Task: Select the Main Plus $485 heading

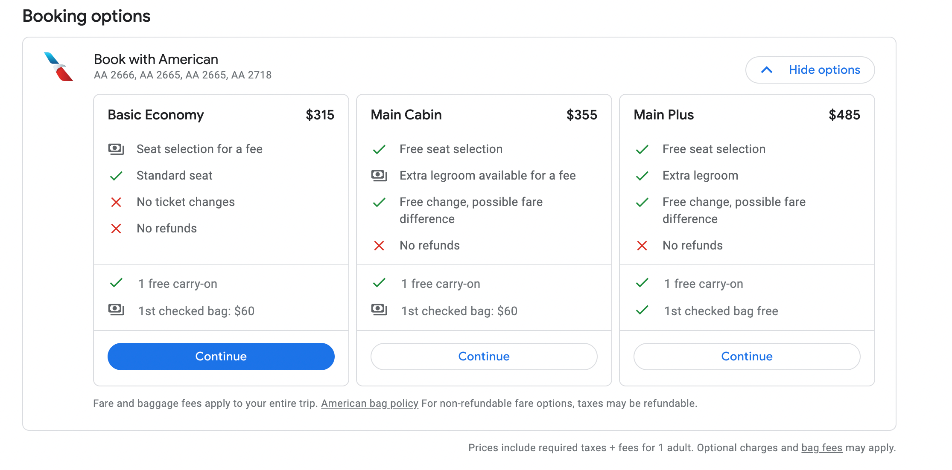Action: [x=747, y=115]
